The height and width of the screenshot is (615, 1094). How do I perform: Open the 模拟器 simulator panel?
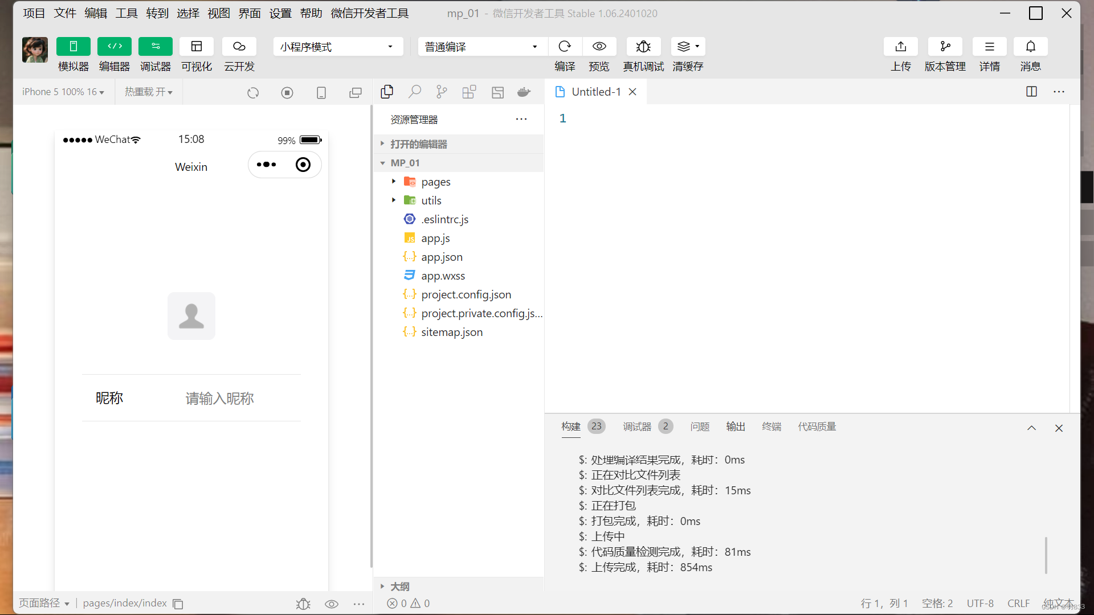tap(73, 54)
